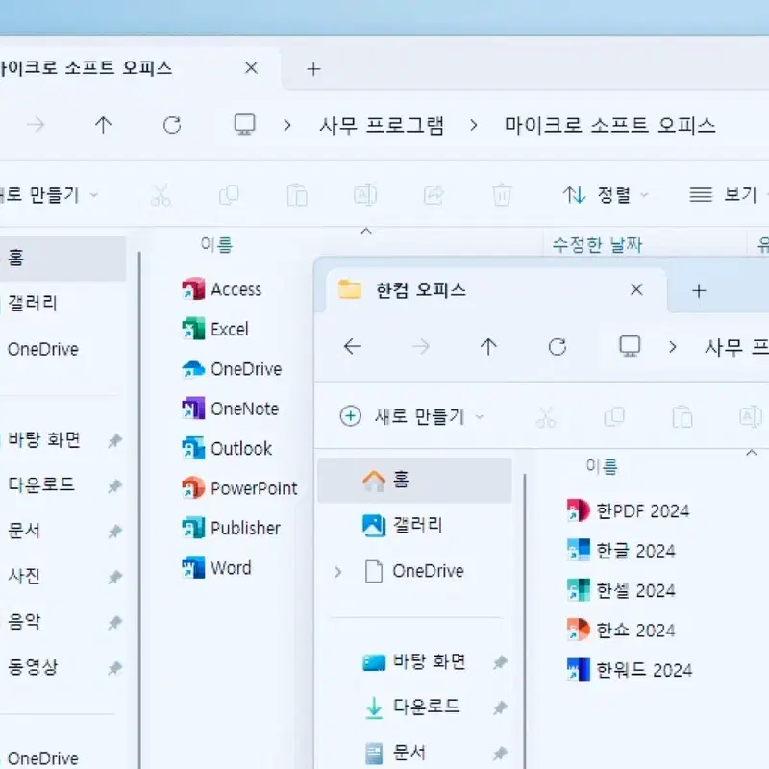Image resolution: width=769 pixels, height=769 pixels.
Task: Click back arrow in 한컴 오피스 window
Action: pyautogui.click(x=352, y=347)
